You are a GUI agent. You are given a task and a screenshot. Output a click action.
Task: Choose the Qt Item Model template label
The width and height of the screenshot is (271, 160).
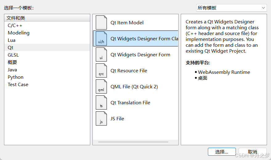coord(127,22)
